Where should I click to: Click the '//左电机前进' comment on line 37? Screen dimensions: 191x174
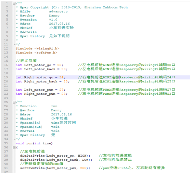(x=33, y=152)
